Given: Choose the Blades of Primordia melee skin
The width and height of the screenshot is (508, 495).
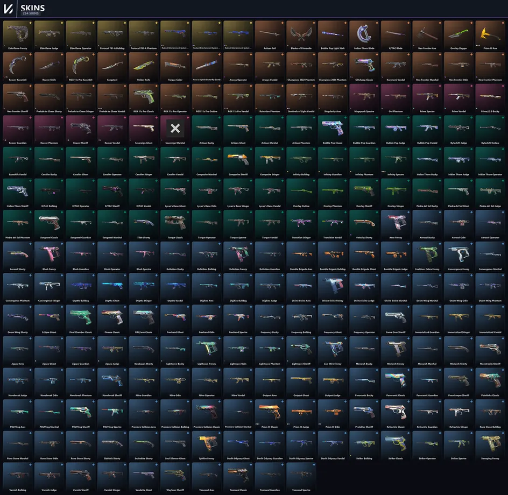Looking at the screenshot, I should (301, 36).
